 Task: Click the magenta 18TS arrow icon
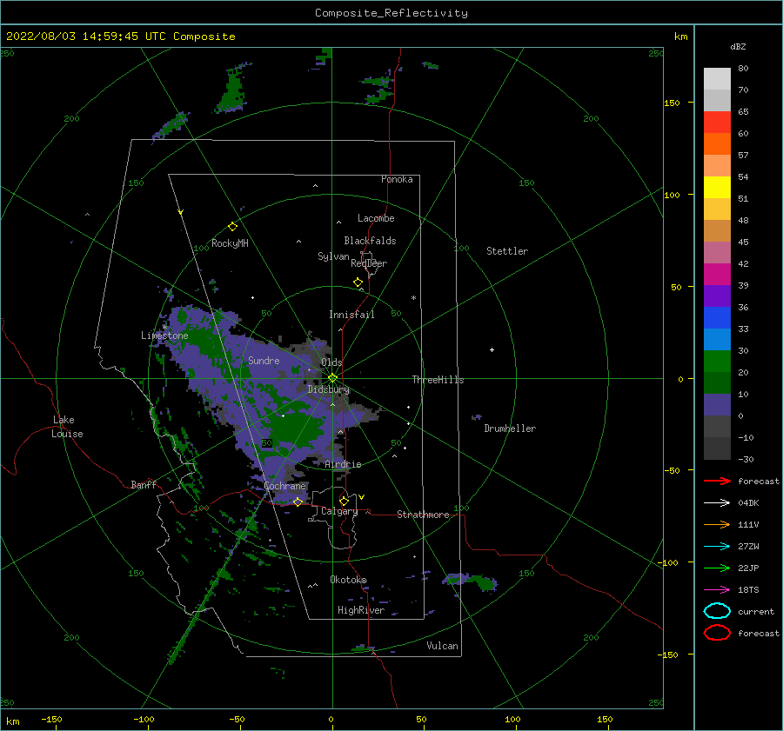click(717, 590)
